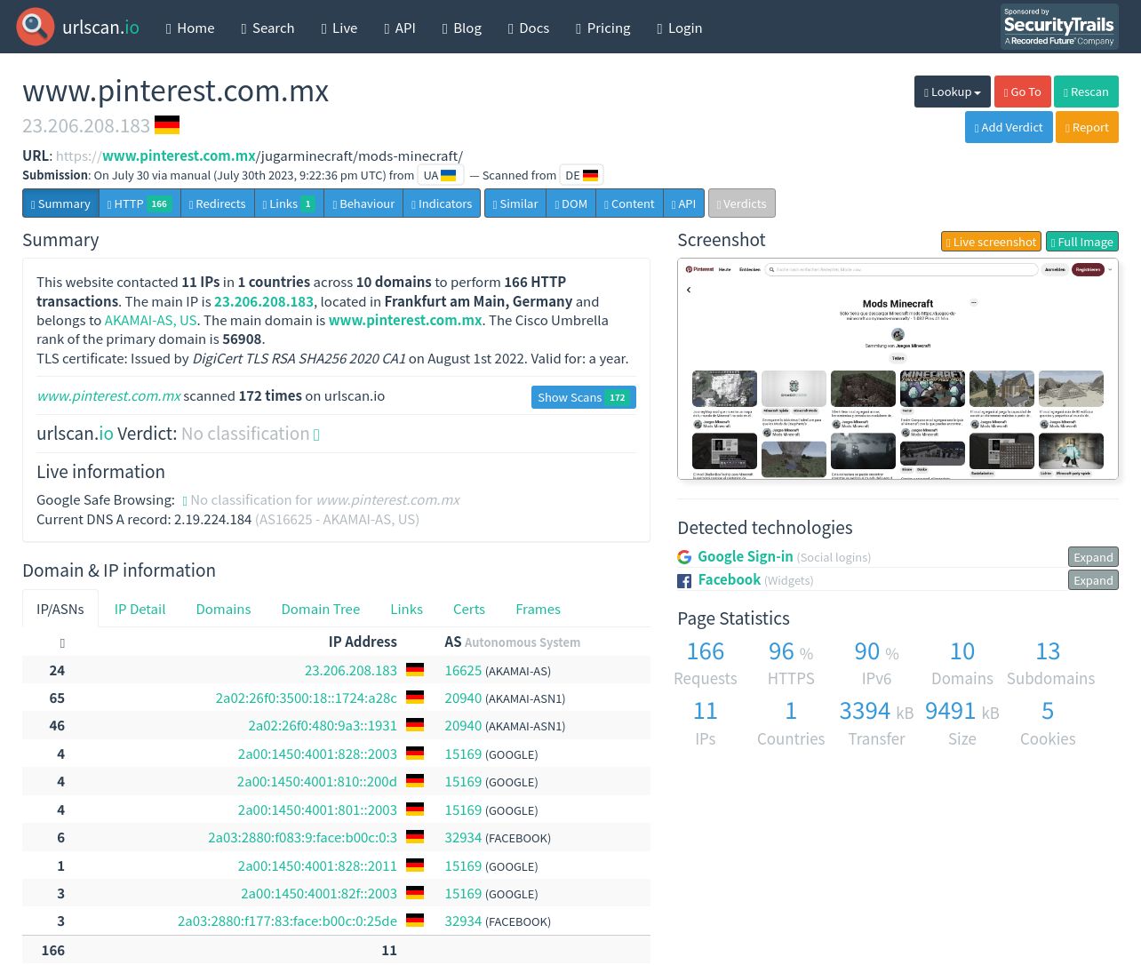Viewport: 1141px width, 965px height.
Task: Click the AKAMAI-AS, US link in summary
Action: pyautogui.click(x=151, y=320)
